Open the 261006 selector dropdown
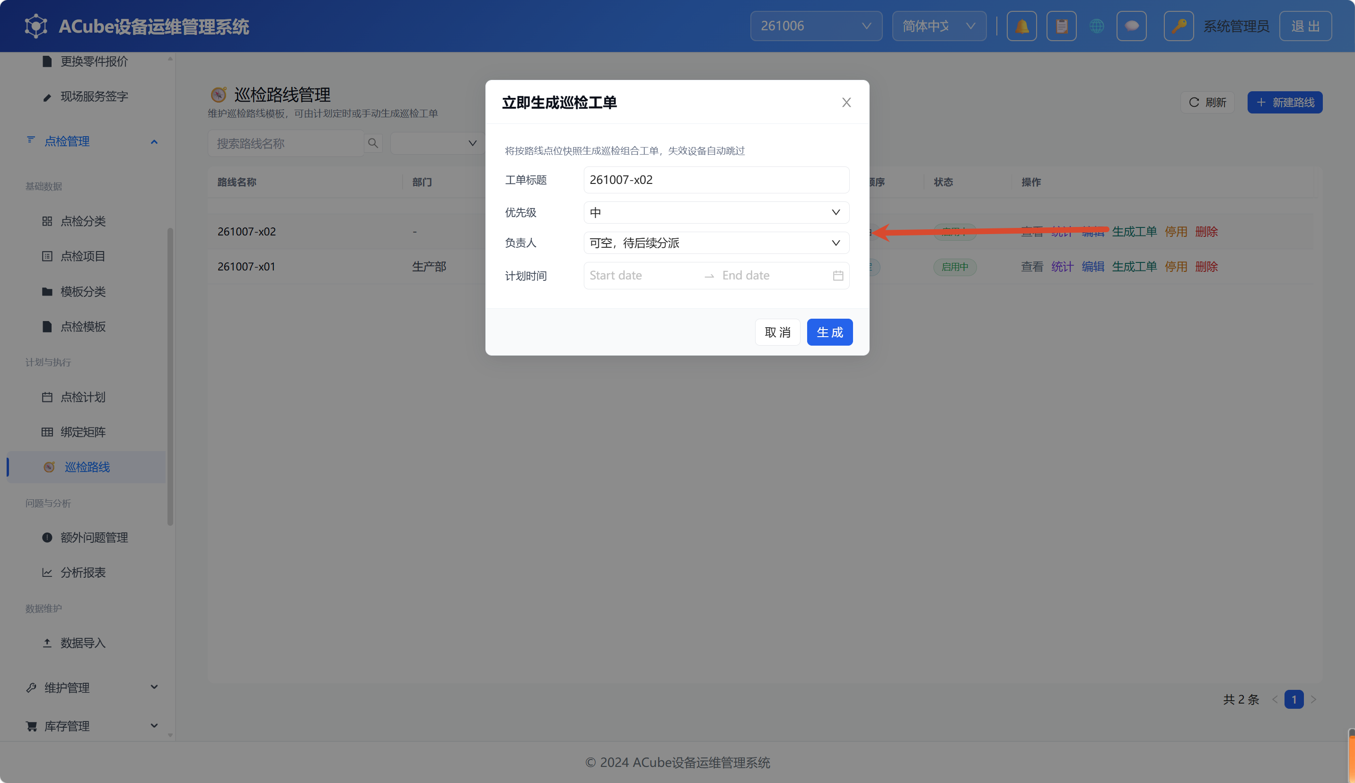 816,26
